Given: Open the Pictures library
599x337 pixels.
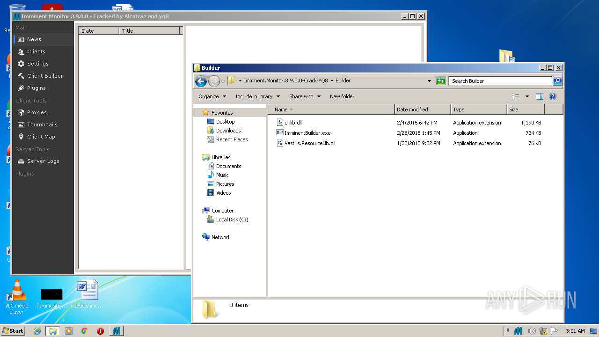Looking at the screenshot, I should (x=225, y=184).
